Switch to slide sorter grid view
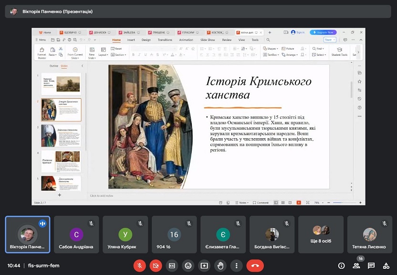397x275 pixels. [x=283, y=203]
